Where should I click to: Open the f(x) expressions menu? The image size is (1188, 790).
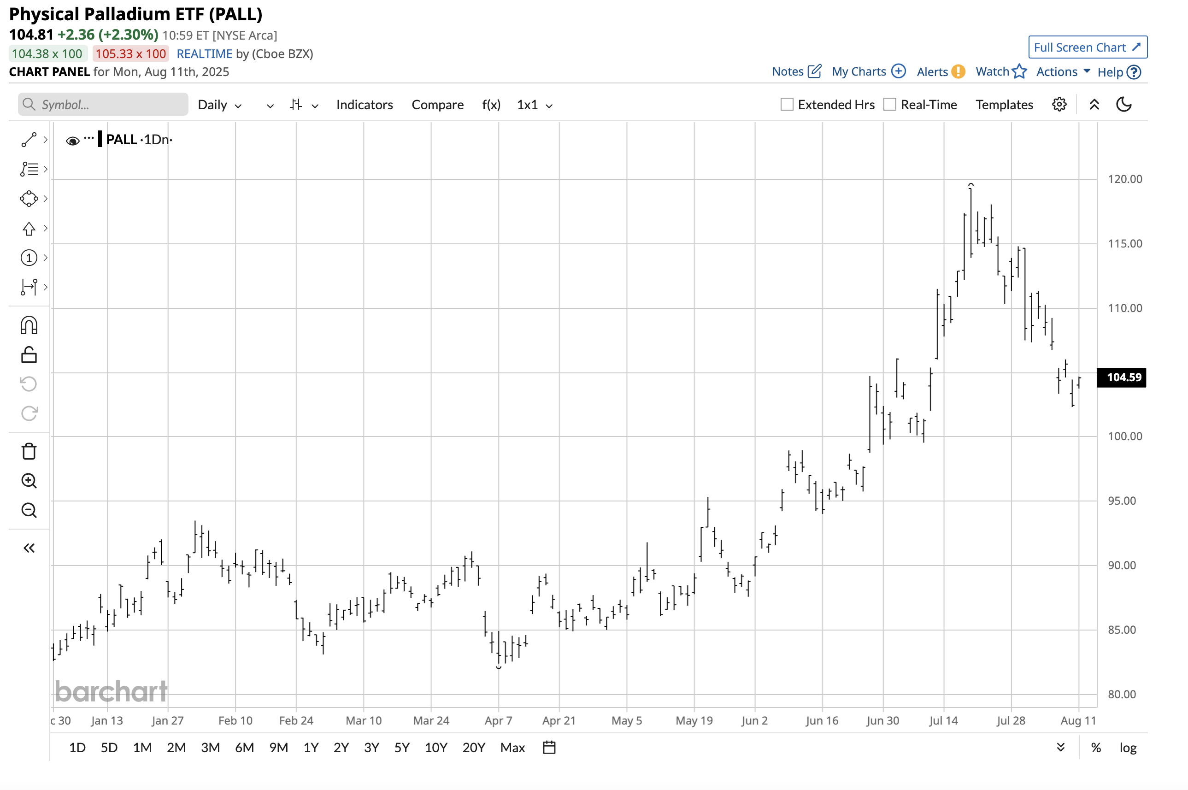point(491,104)
